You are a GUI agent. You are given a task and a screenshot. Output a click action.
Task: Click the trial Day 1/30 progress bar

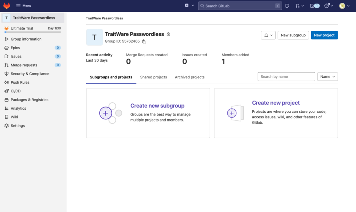point(33,32)
